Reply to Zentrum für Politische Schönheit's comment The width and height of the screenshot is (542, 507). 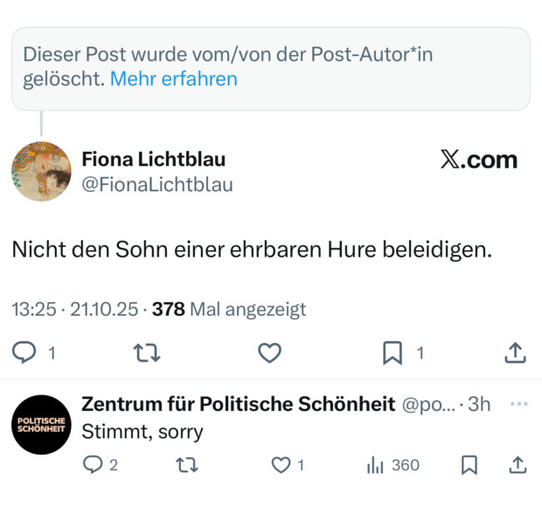click(x=93, y=465)
